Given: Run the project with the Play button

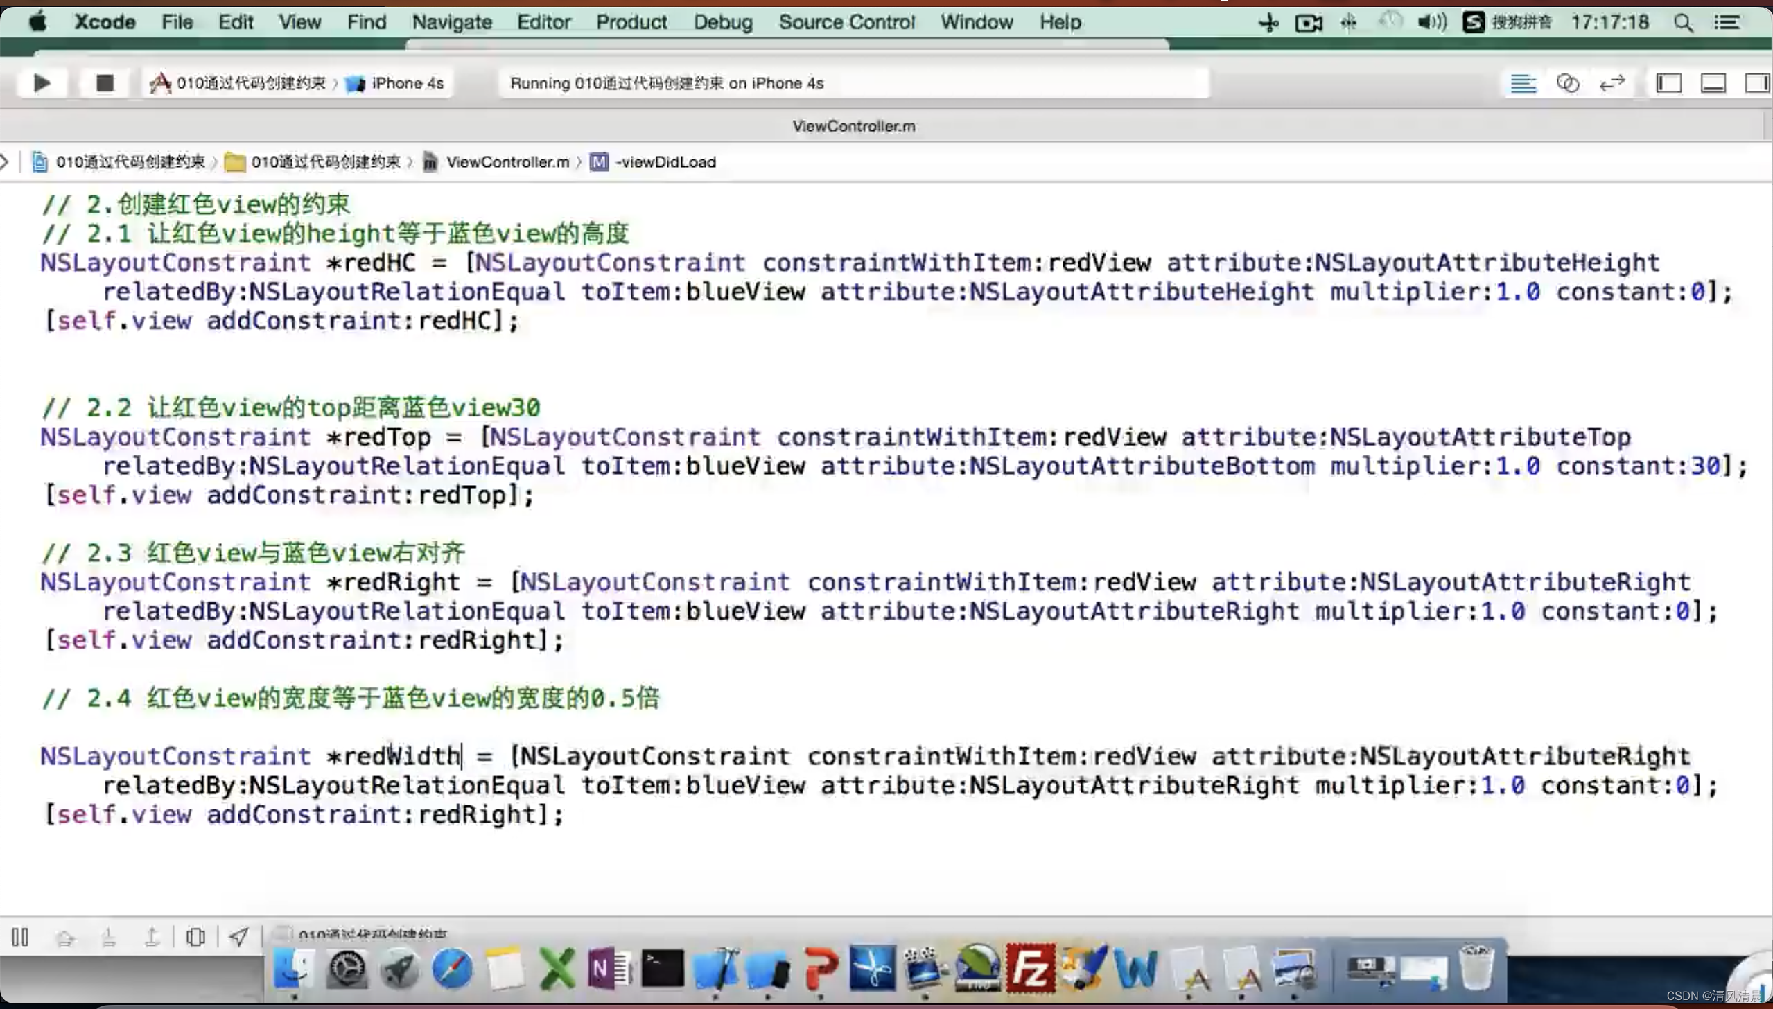Looking at the screenshot, I should (x=42, y=83).
